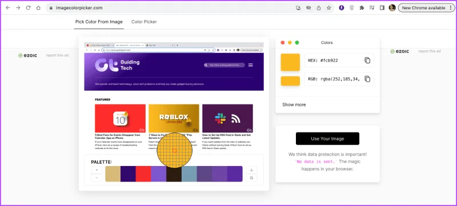Viewport: 457px width, 206px height.
Task: Add a palette color with the plus button
Action: (x=97, y=170)
